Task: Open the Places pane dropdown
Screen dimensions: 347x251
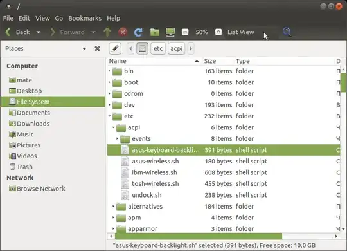Action: click(84, 48)
